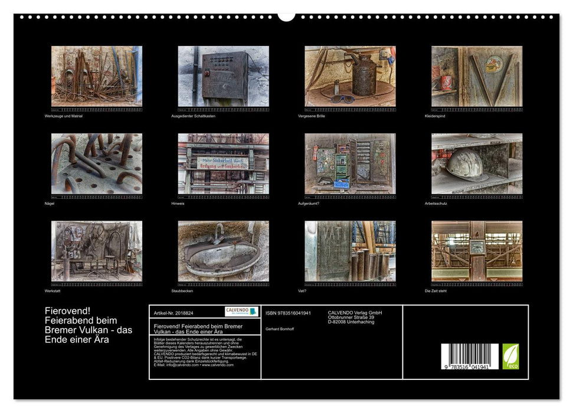This screenshot has width=573, height=413.
Task: Select the 'Hinweis' sign photo
Action: tap(223, 163)
